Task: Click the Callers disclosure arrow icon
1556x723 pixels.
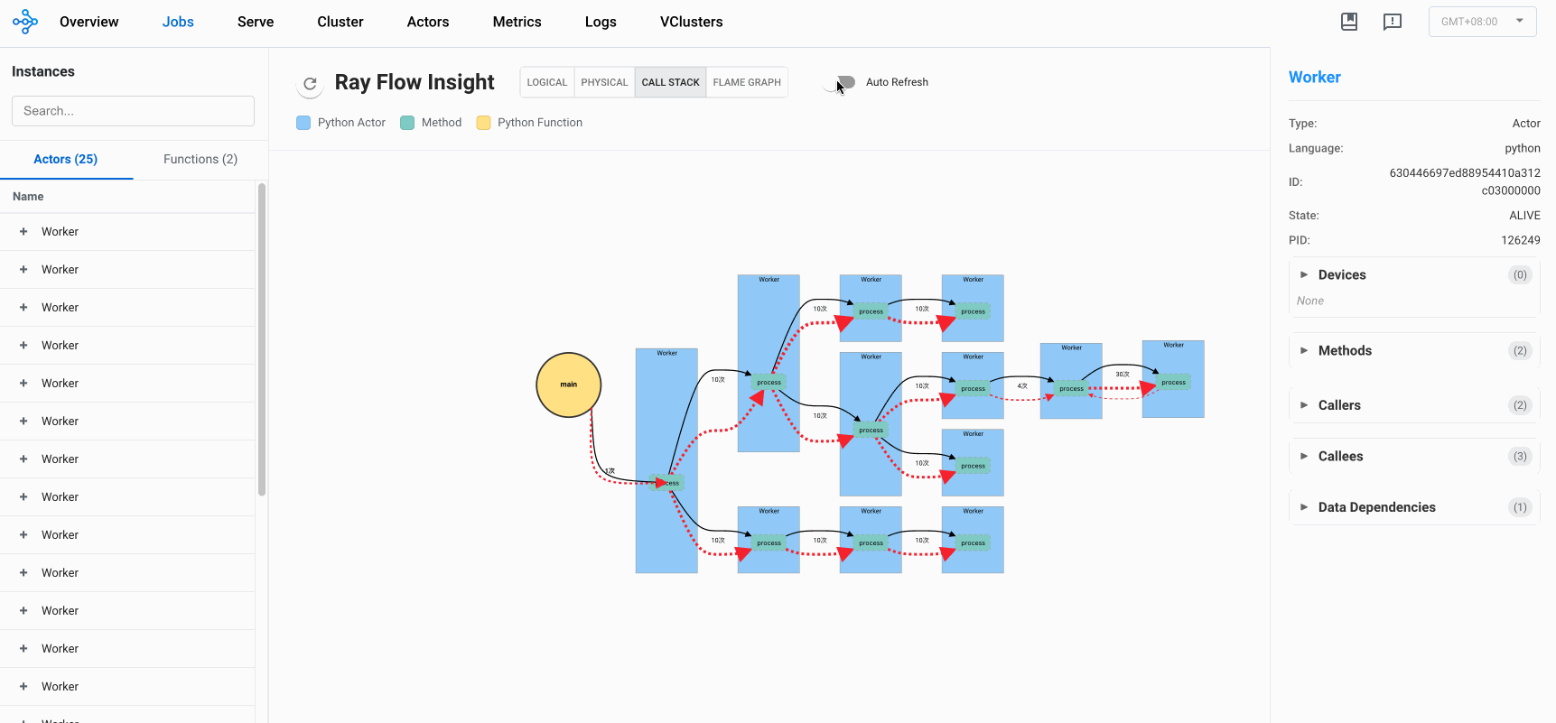Action: [1304, 405]
